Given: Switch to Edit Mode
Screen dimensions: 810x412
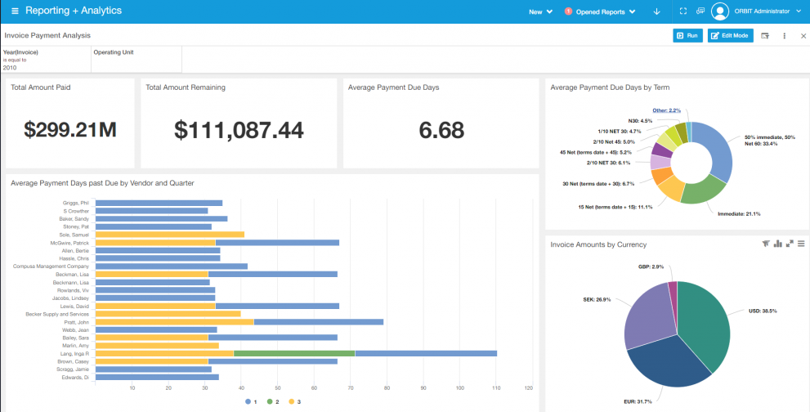Looking at the screenshot, I should [x=730, y=36].
